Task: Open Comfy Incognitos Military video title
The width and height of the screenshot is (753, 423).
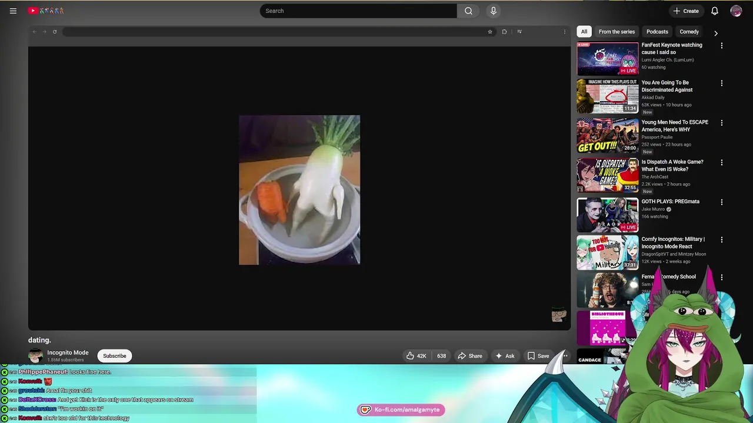Action: coord(673,243)
